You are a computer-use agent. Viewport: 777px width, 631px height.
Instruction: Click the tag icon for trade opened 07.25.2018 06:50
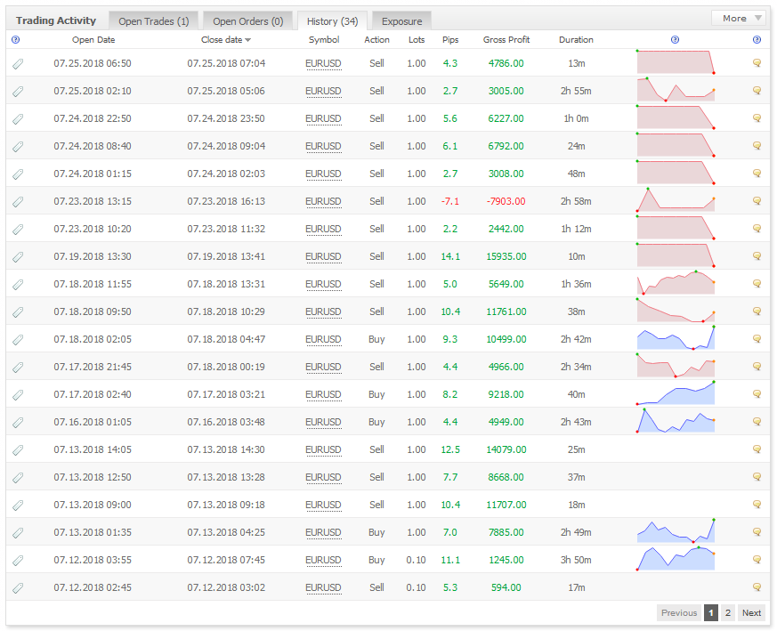[x=18, y=63]
